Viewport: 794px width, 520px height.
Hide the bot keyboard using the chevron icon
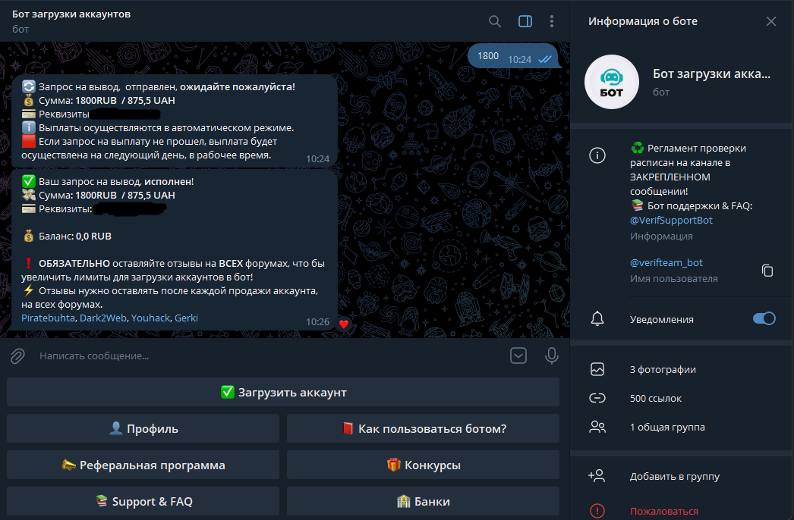(x=518, y=356)
